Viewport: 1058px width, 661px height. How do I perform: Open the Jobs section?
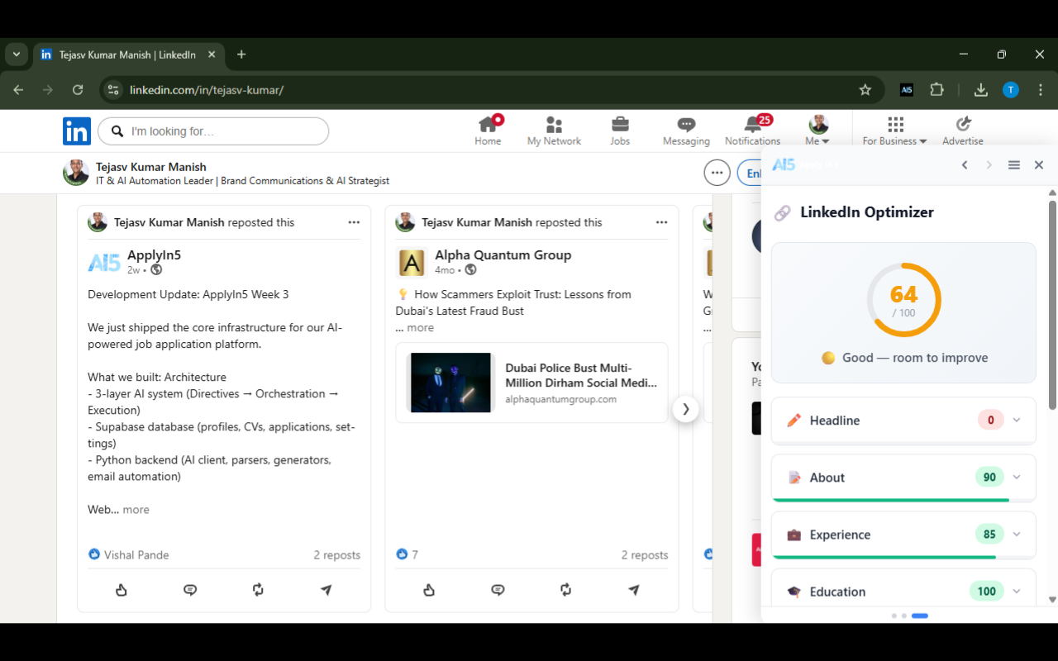619,129
